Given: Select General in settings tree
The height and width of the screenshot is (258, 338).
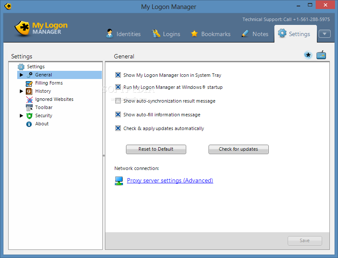Looking at the screenshot, I should [x=43, y=75].
